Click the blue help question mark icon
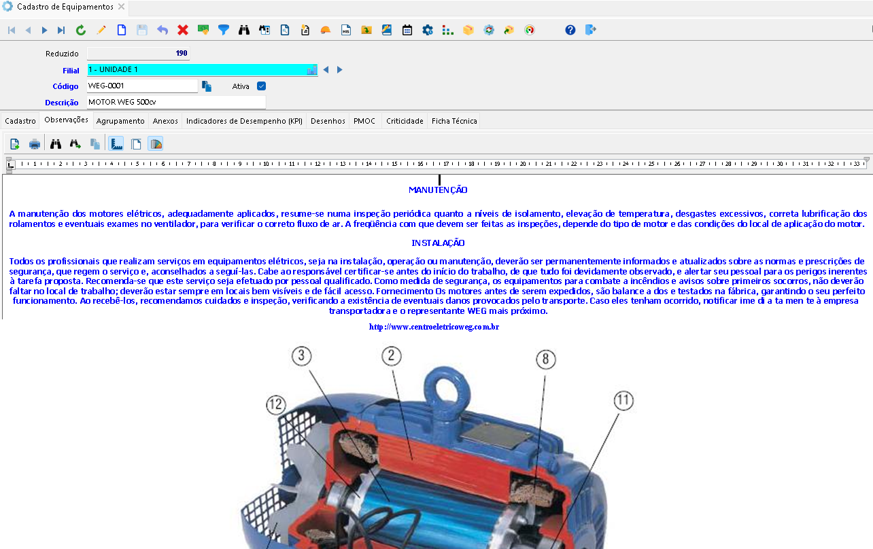 click(570, 30)
